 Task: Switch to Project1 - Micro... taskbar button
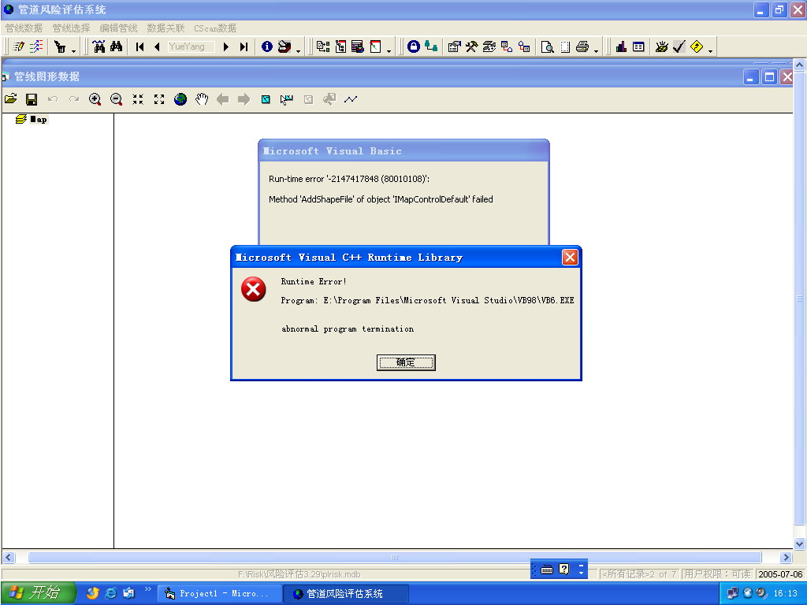click(219, 594)
